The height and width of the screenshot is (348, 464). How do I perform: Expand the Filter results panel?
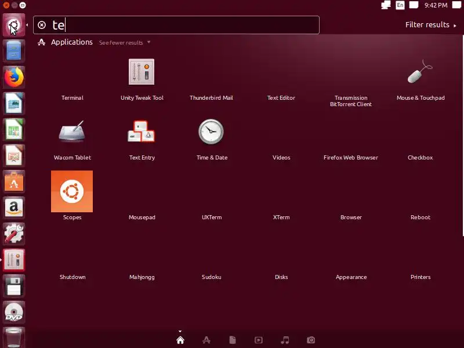(x=430, y=25)
